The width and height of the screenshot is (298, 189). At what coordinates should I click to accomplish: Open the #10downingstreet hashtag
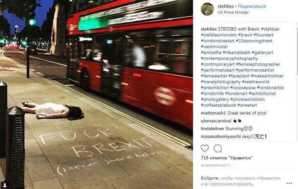254,41
